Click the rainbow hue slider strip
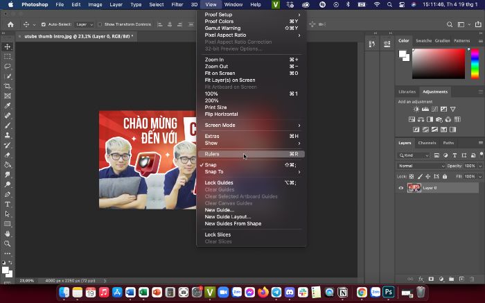Image resolution: width=485 pixels, height=303 pixels. tap(475, 64)
